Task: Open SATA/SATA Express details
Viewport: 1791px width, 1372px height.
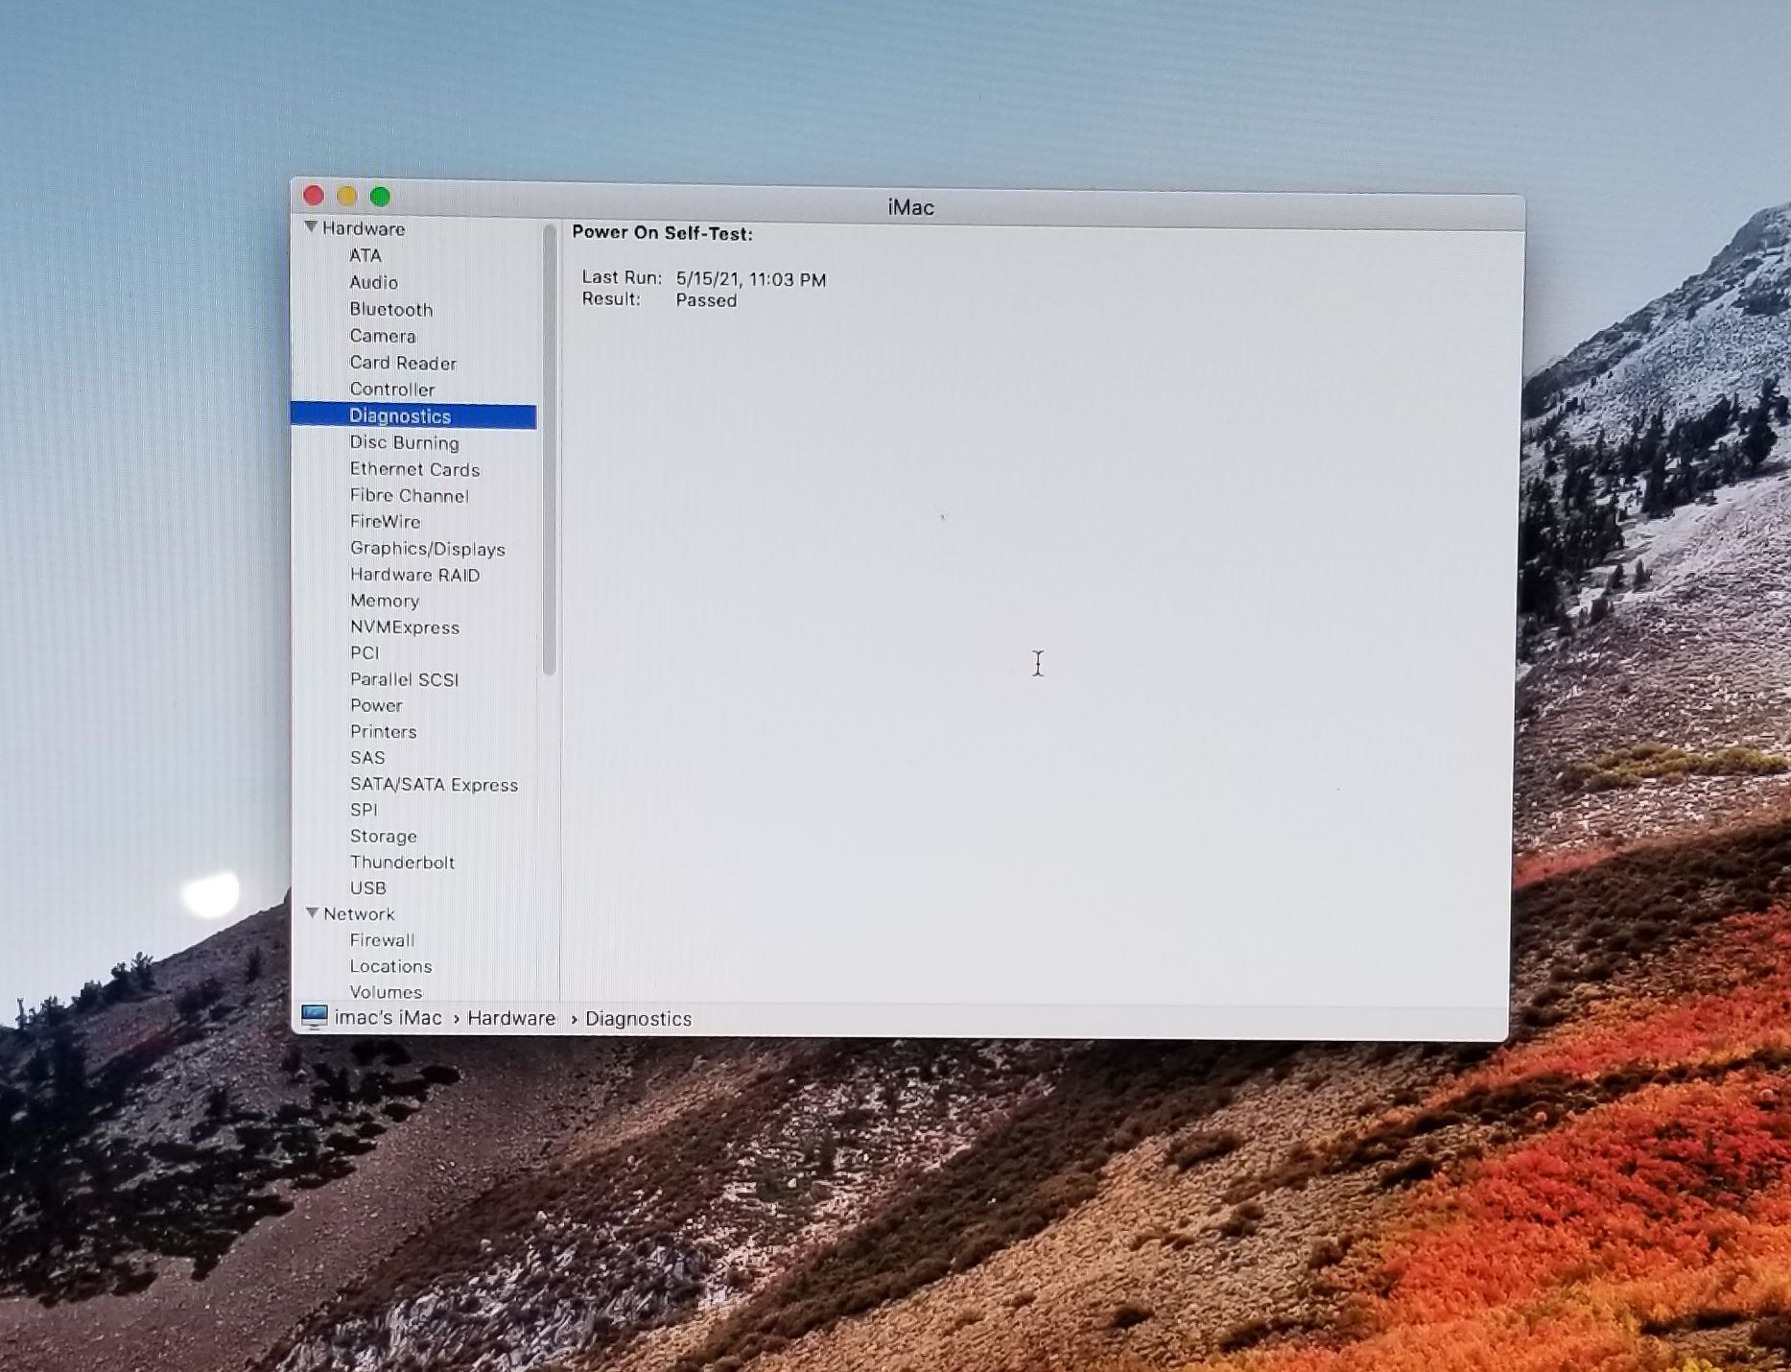Action: (x=434, y=785)
